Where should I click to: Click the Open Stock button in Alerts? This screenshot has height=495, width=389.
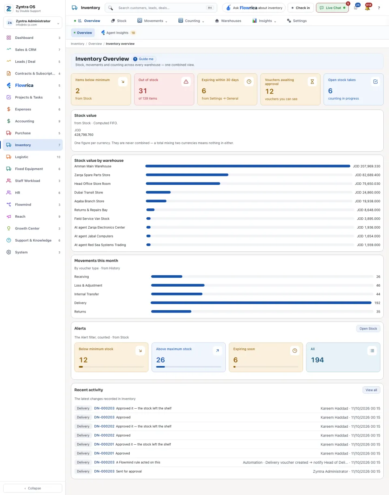point(368,329)
